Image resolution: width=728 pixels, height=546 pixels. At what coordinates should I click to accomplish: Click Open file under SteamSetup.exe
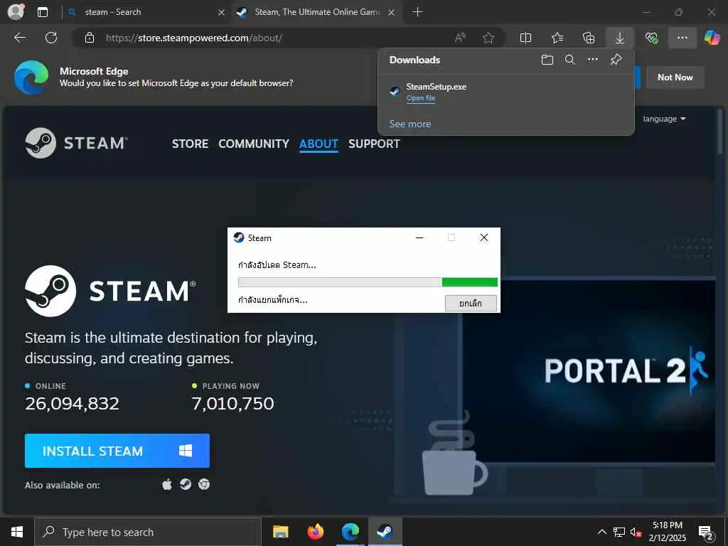(x=421, y=98)
